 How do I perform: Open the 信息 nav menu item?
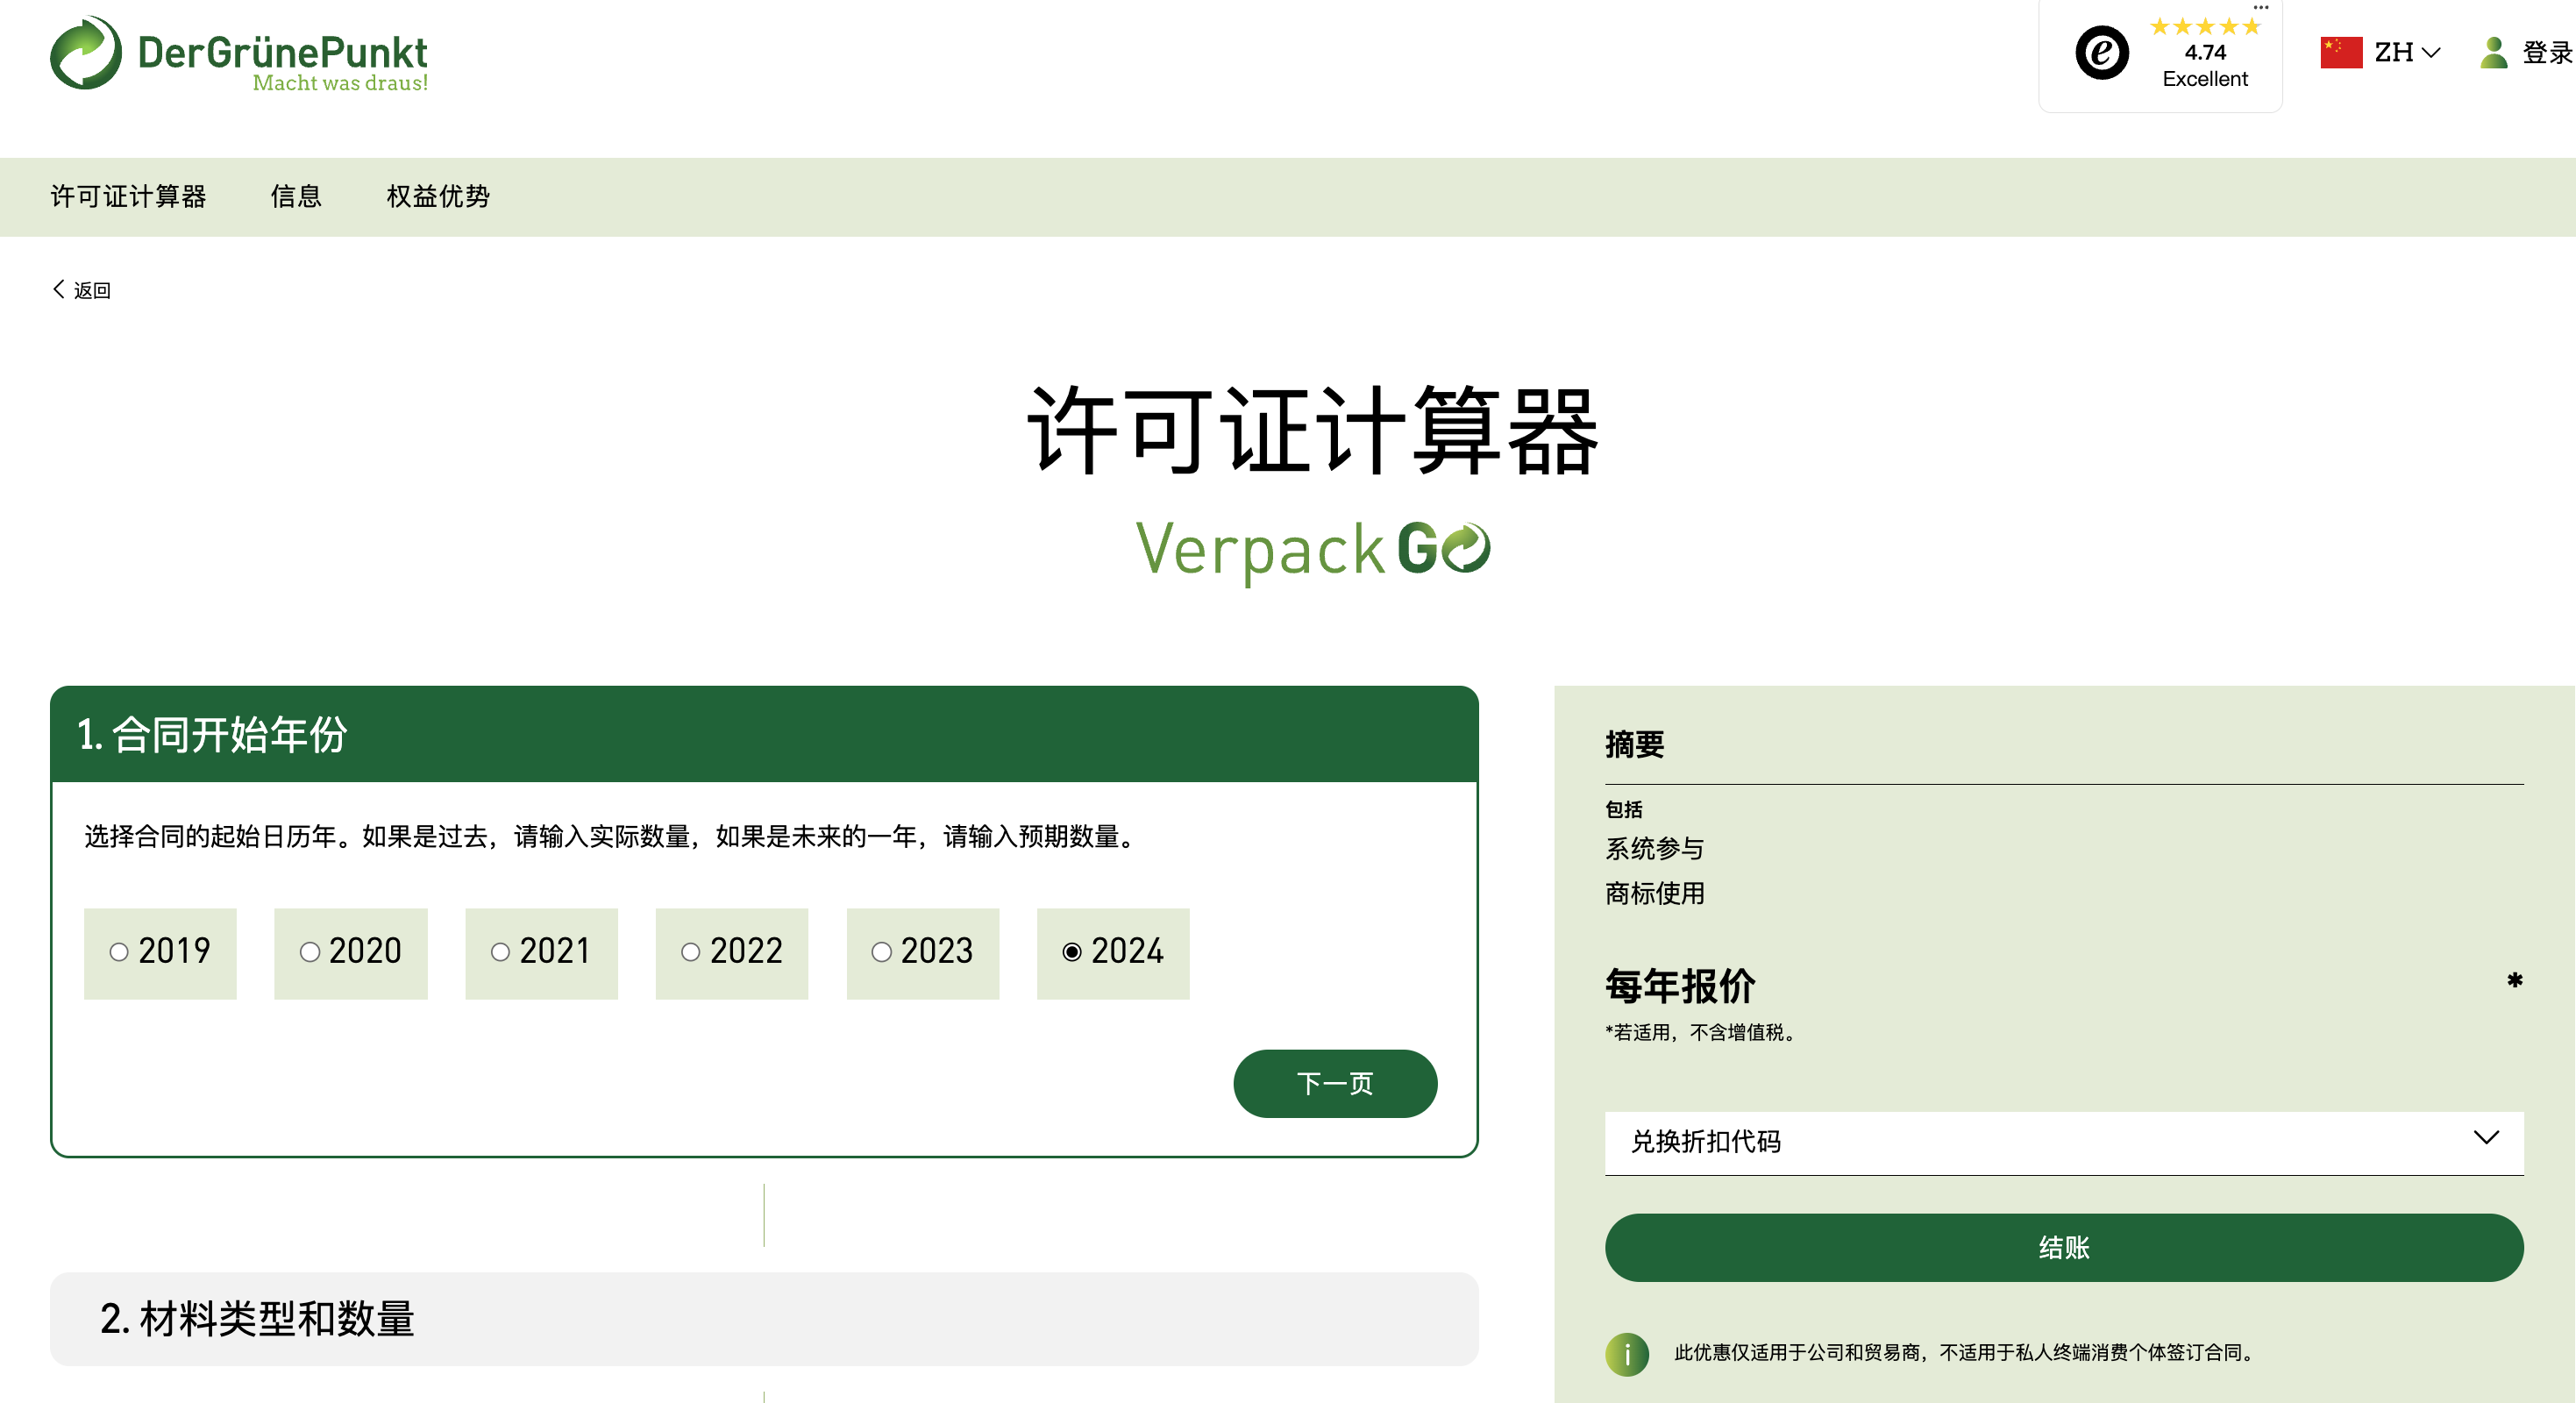pos(296,196)
